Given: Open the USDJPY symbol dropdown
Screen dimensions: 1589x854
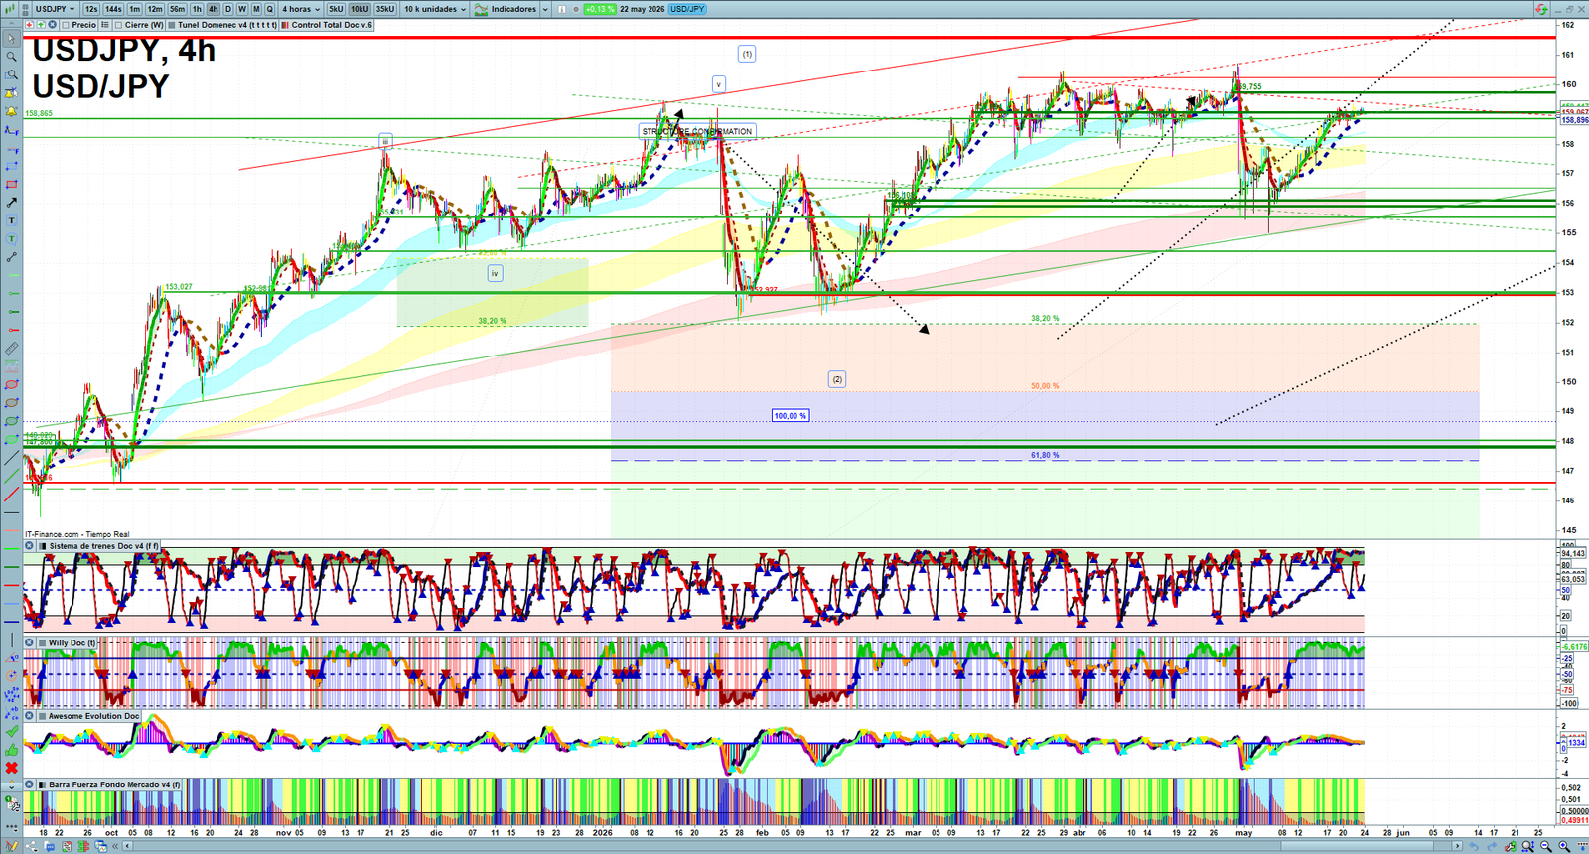Looking at the screenshot, I should 55,9.
